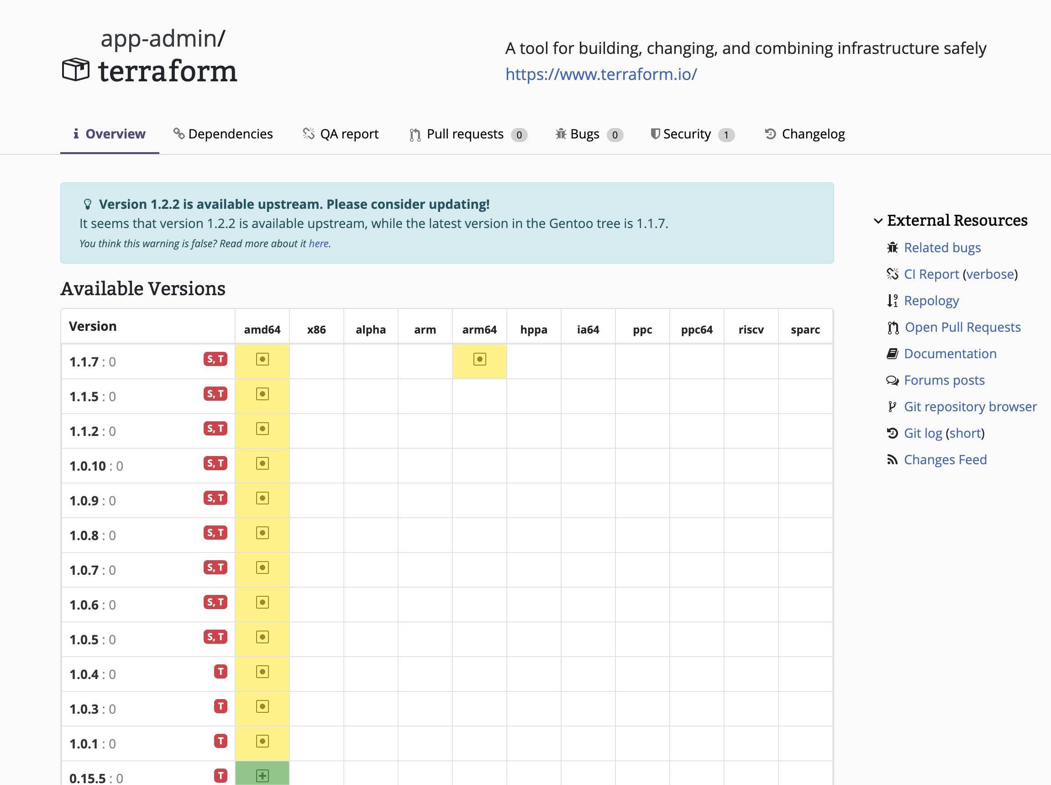Click the Repology sort icon
This screenshot has height=785, width=1051.
[x=892, y=301]
